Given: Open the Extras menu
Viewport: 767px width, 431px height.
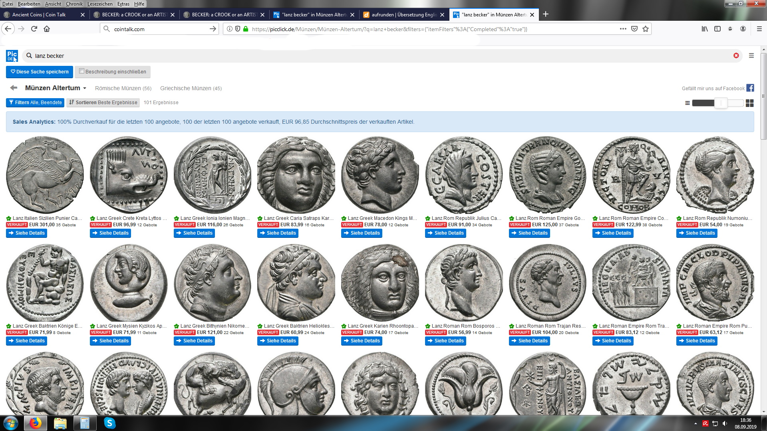Looking at the screenshot, I should [123, 4].
